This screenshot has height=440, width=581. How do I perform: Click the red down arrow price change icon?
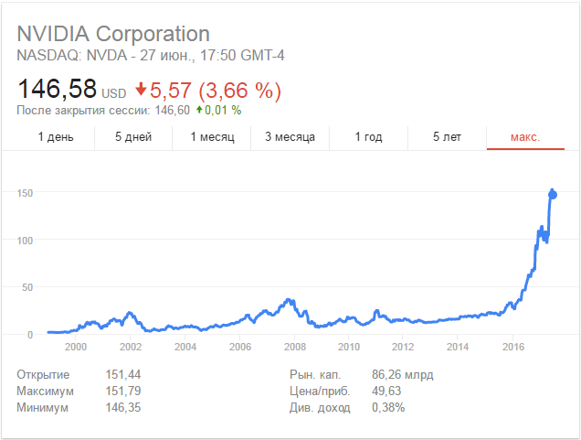point(141,91)
